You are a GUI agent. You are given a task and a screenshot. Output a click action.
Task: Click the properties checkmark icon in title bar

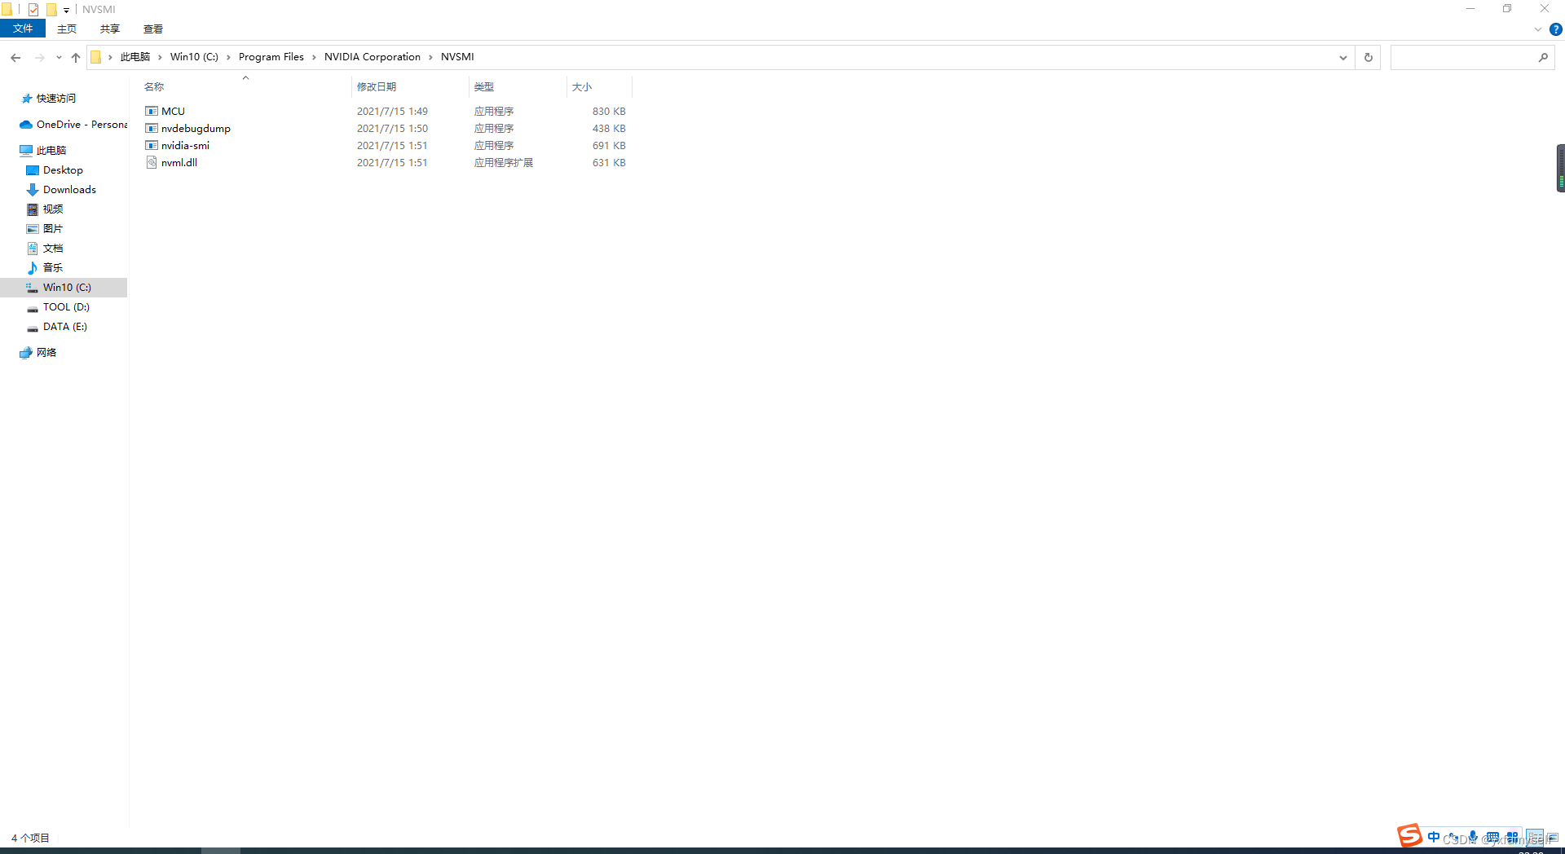point(33,10)
